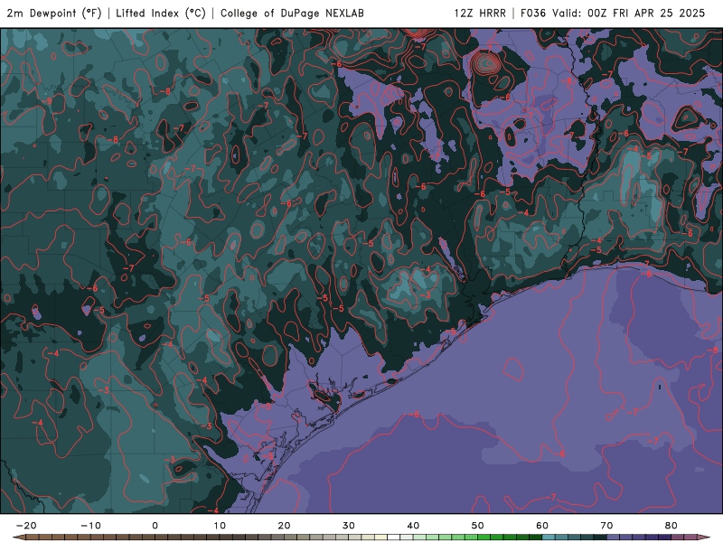Screen dimensions: 723x542
Task: Click the -20 label on the color scale
Action: click(26, 526)
